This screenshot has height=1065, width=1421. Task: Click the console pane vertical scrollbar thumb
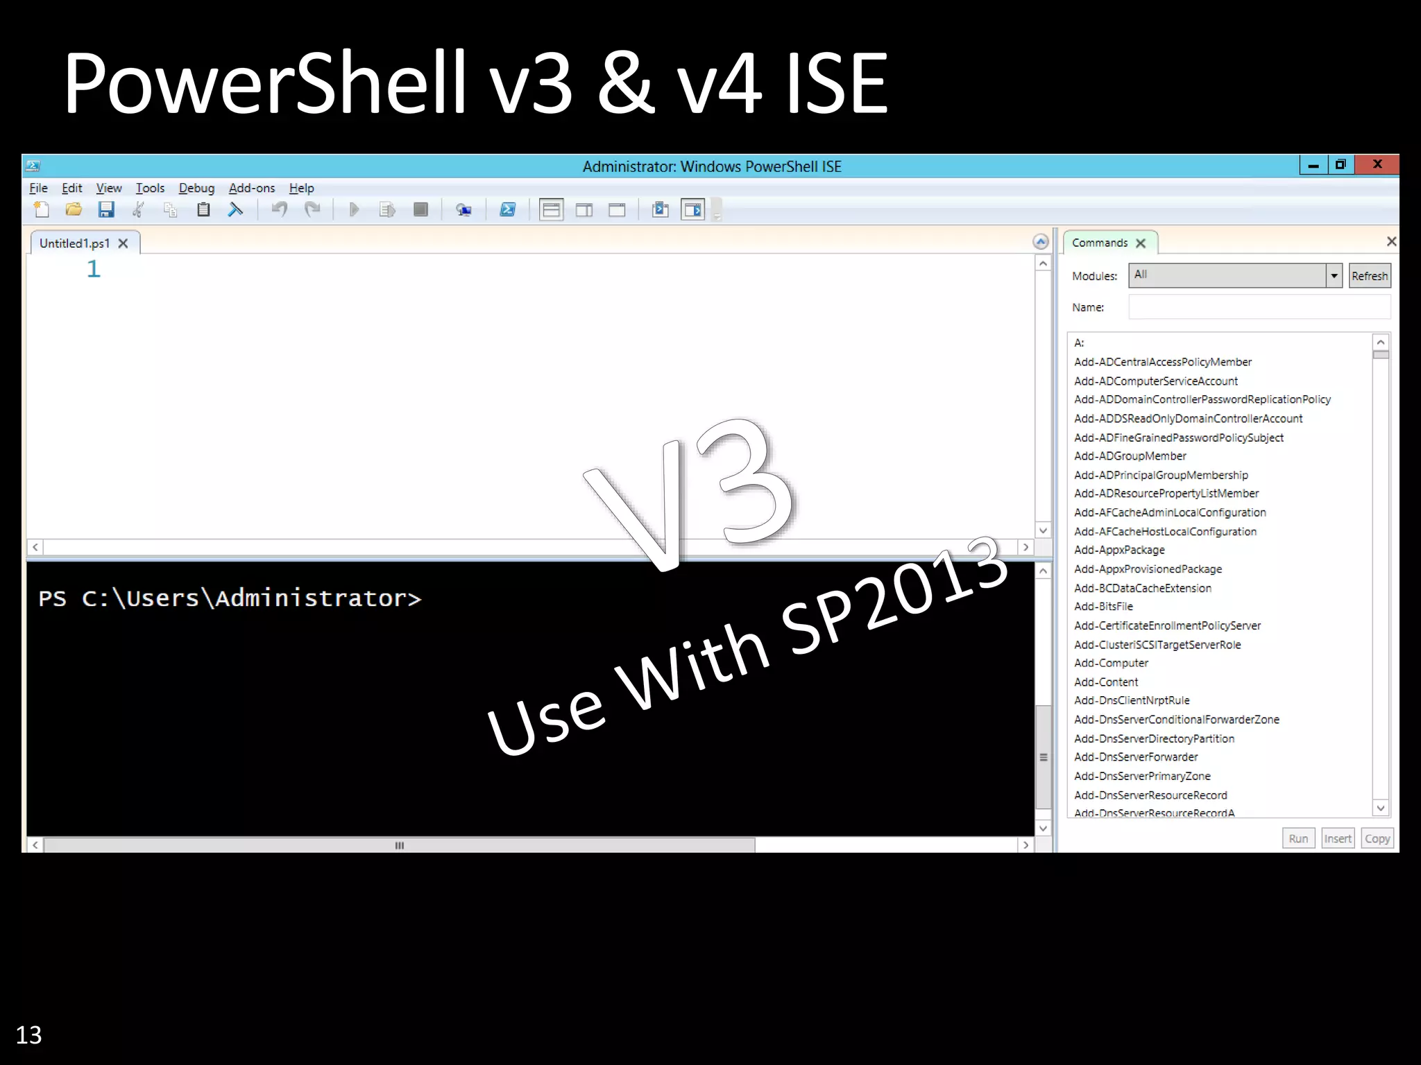[1043, 757]
